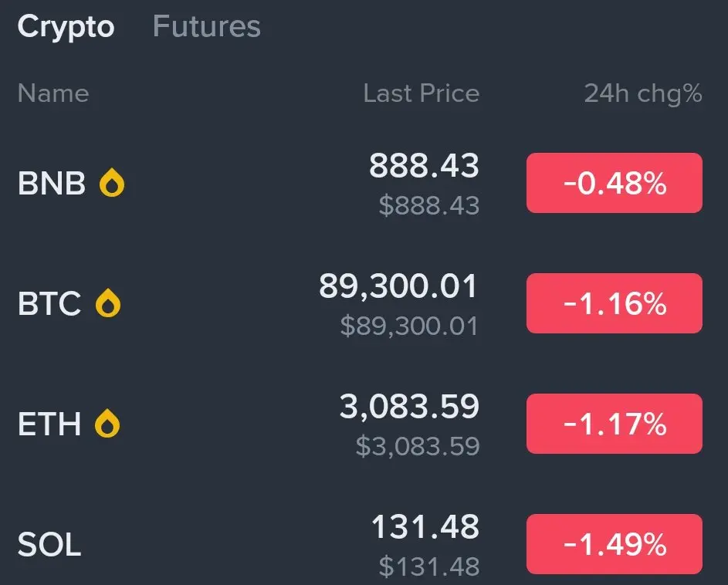The width and height of the screenshot is (728, 585).
Task: Toggle BTC's -1.16% change badge
Action: (x=614, y=303)
